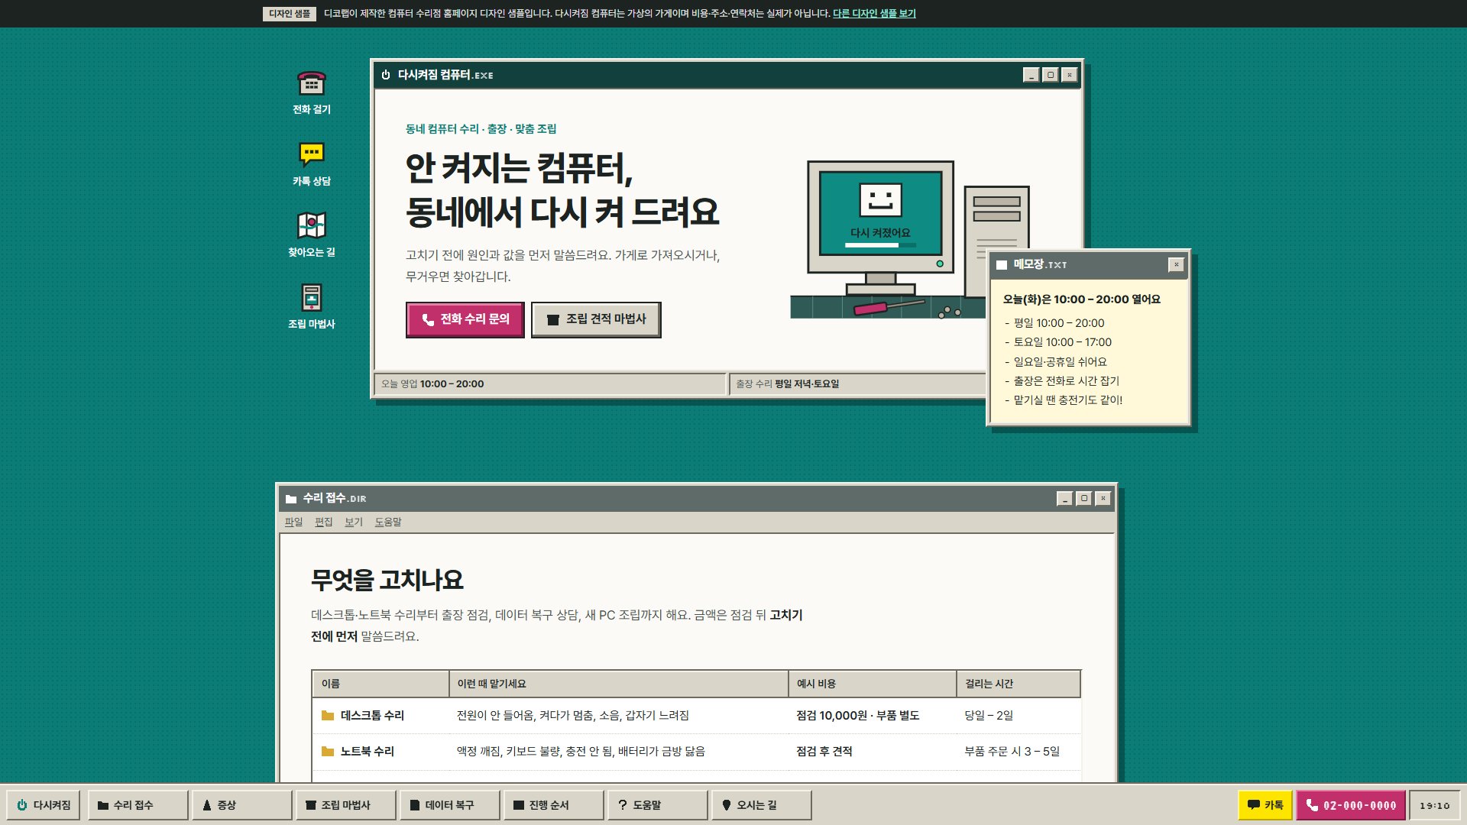Select 증상 in the taskbar
Viewport: 1467px width, 825px height.
[x=241, y=805]
